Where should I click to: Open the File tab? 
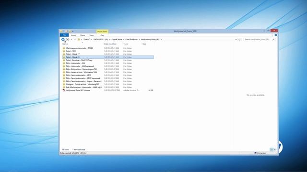64,35
